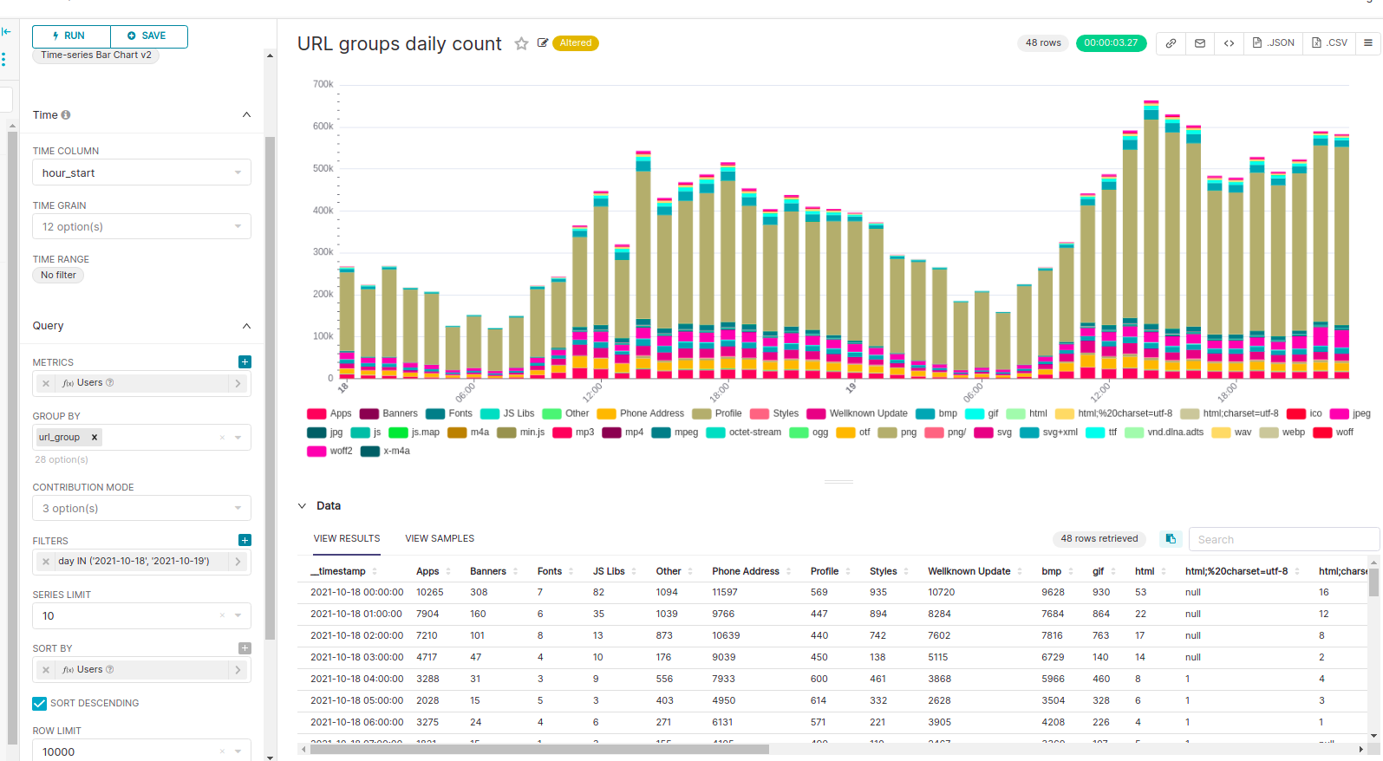Click the horizontal table scrollbar
This screenshot has height=761, width=1383.
click(x=539, y=750)
